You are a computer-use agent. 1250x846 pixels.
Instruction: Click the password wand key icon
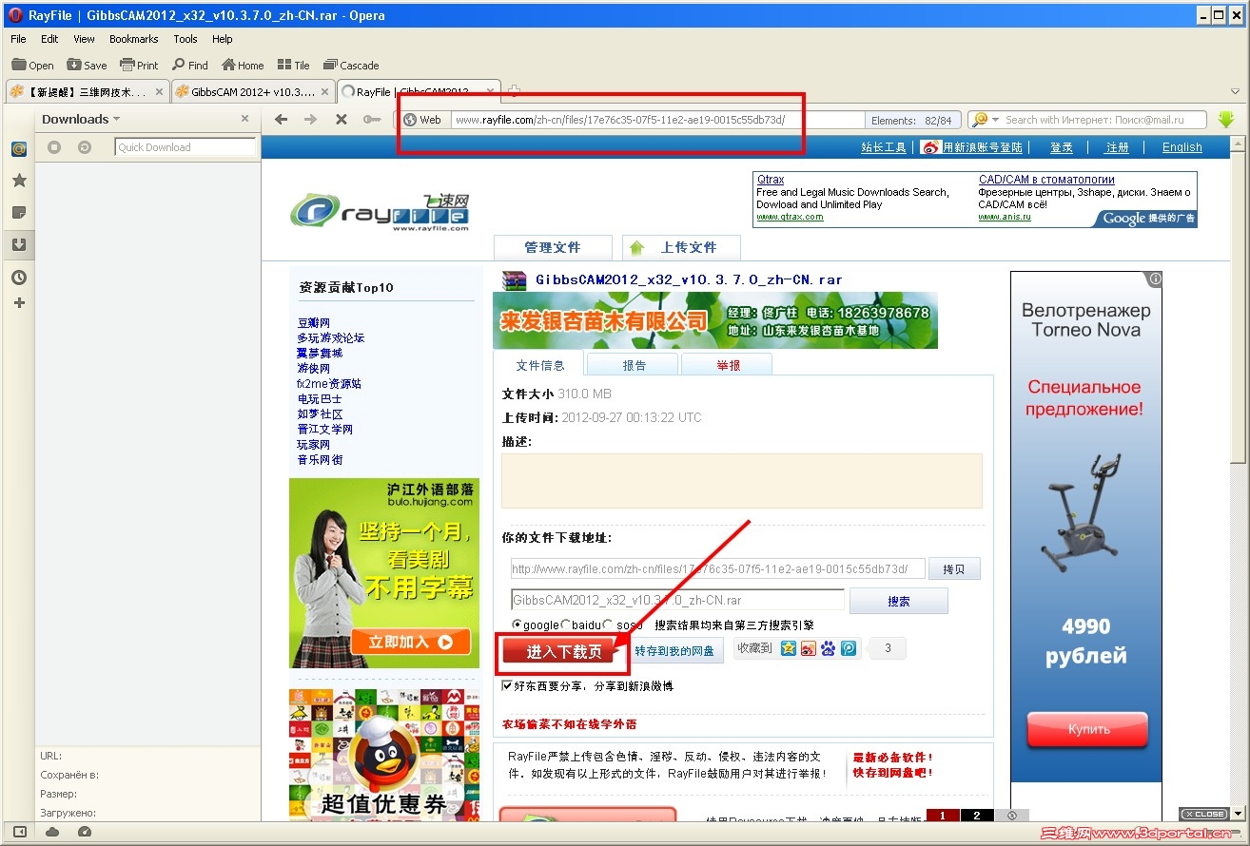(x=372, y=119)
